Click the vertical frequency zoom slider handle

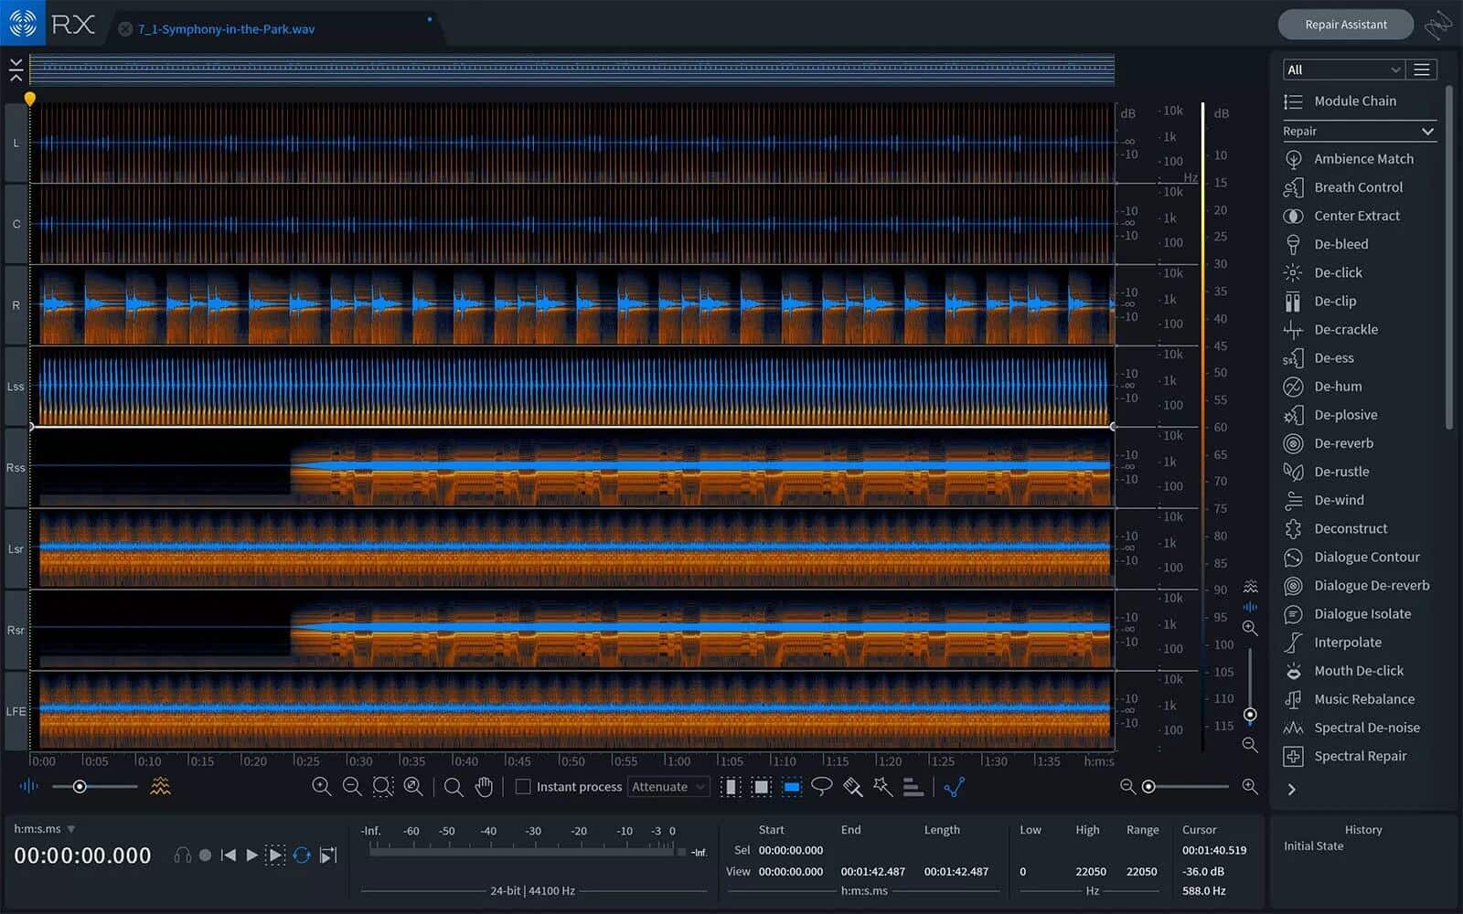(x=1250, y=715)
